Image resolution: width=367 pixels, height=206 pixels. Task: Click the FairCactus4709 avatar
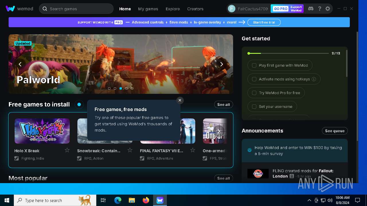(x=232, y=9)
